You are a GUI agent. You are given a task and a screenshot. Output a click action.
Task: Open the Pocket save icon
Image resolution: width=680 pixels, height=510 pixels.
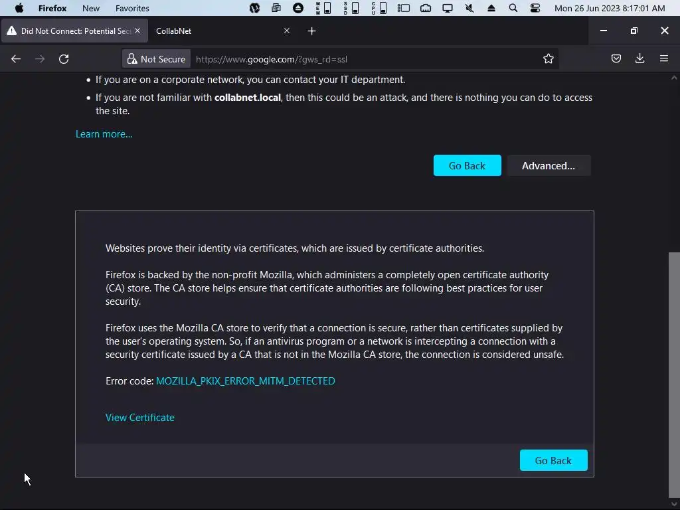pos(616,58)
